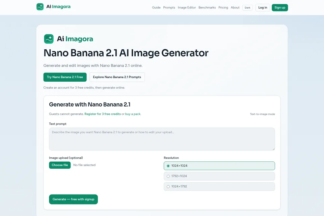Visit the About page
Image resolution: width=324 pixels, height=216 pixels.
(235, 7)
